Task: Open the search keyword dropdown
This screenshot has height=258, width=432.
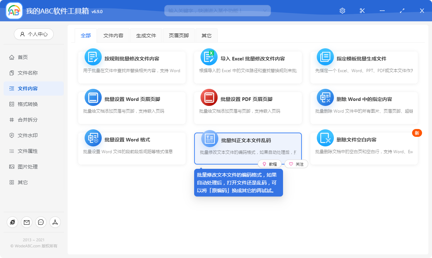Action: pyautogui.click(x=265, y=10)
